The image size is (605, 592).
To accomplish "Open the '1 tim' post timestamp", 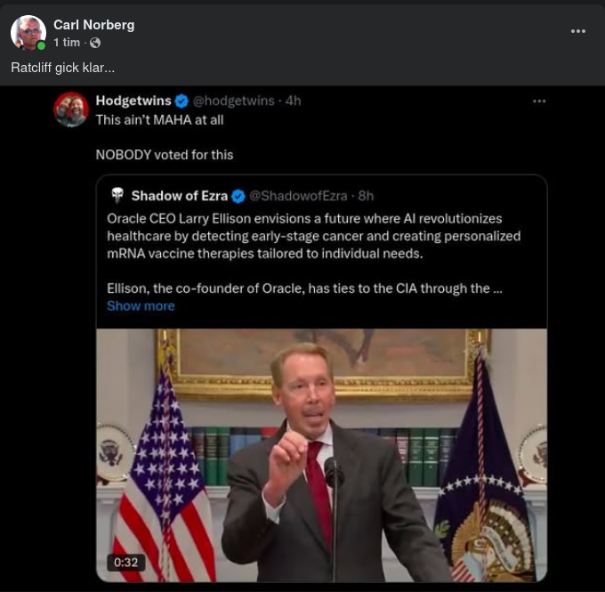I will pyautogui.click(x=67, y=43).
